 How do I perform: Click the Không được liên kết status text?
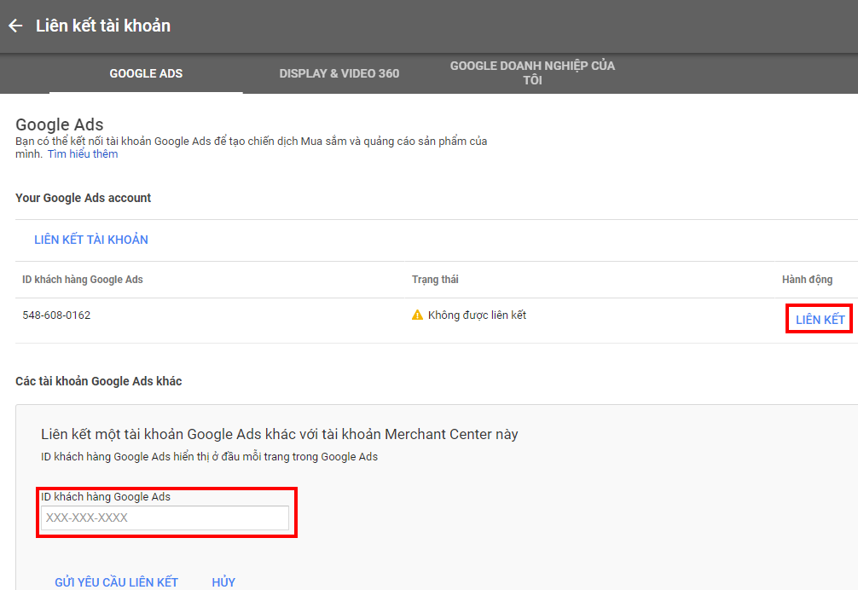click(x=477, y=315)
